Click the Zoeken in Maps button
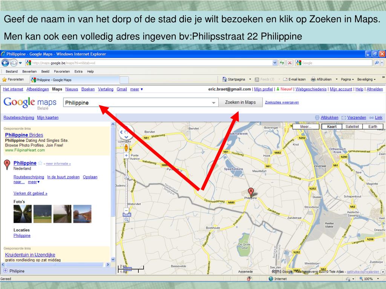The width and height of the screenshot is (386, 289). coord(240,102)
